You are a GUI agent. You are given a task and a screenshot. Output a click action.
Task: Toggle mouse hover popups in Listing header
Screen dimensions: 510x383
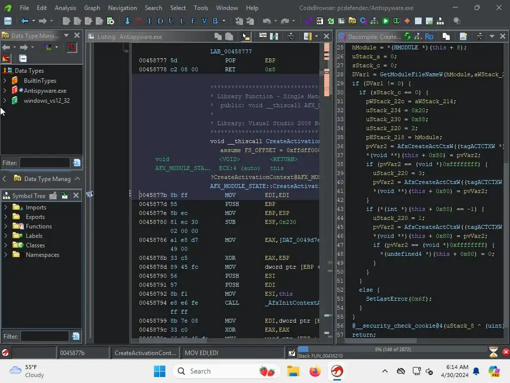tap(246, 36)
